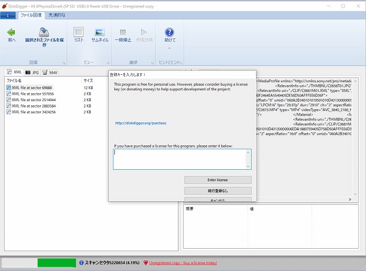Screen dimensions: 366x271
Task: Expand the ビュー group launcher
Action: [x=108, y=63]
